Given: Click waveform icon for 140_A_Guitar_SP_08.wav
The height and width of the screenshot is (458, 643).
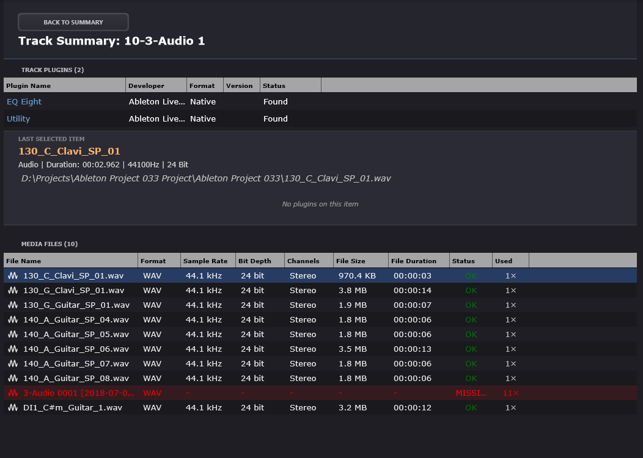Looking at the screenshot, I should coord(13,379).
